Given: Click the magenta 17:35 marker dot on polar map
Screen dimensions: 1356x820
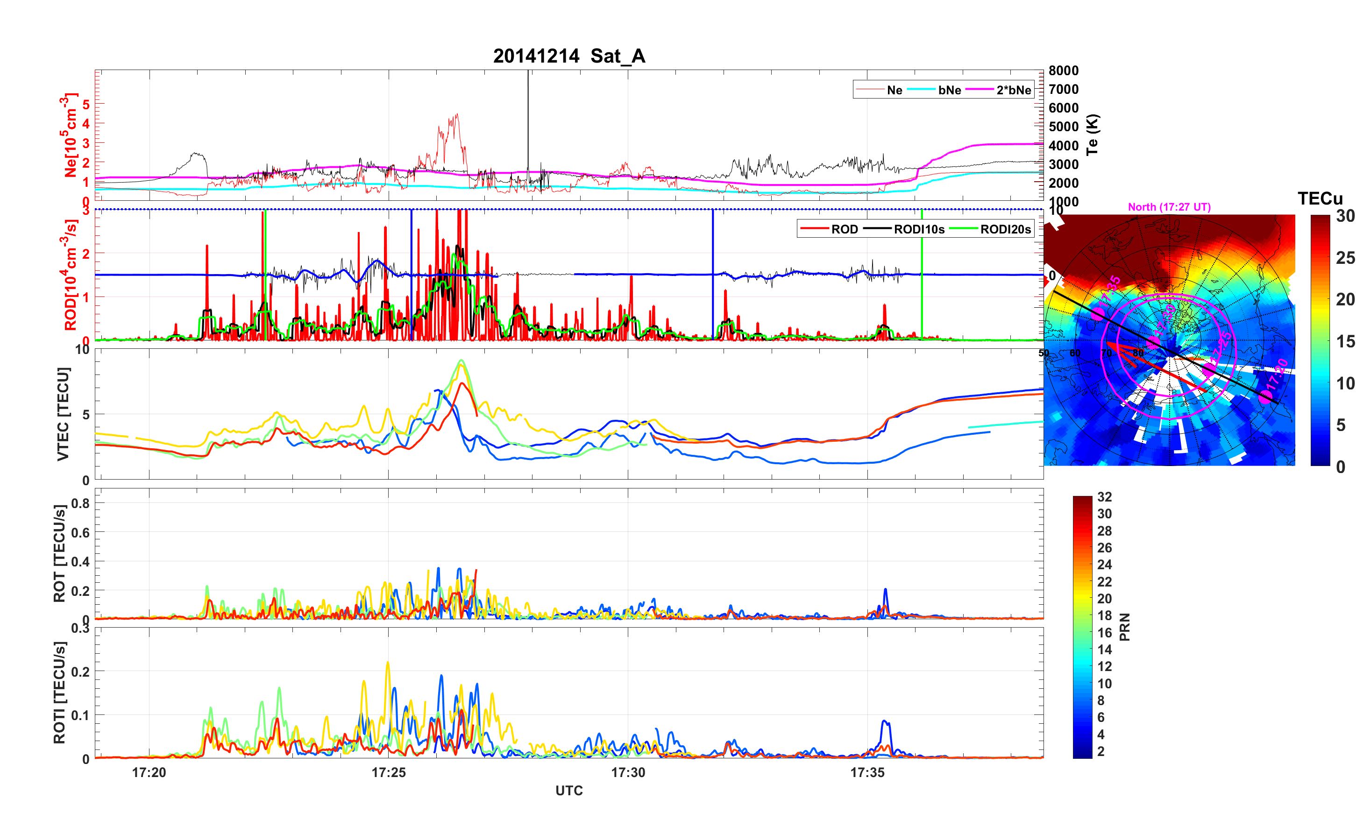Looking at the screenshot, I should click(x=1099, y=314).
